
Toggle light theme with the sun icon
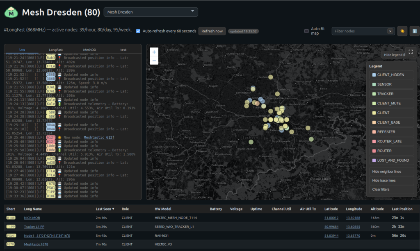point(403,31)
